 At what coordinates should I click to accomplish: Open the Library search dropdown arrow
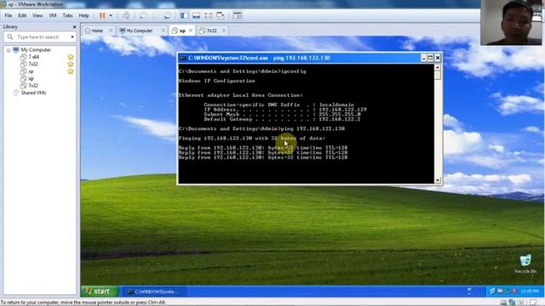click(72, 37)
